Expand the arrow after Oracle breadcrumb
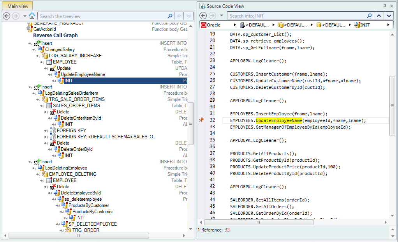The width and height of the screenshot is (398, 242). (234, 25)
